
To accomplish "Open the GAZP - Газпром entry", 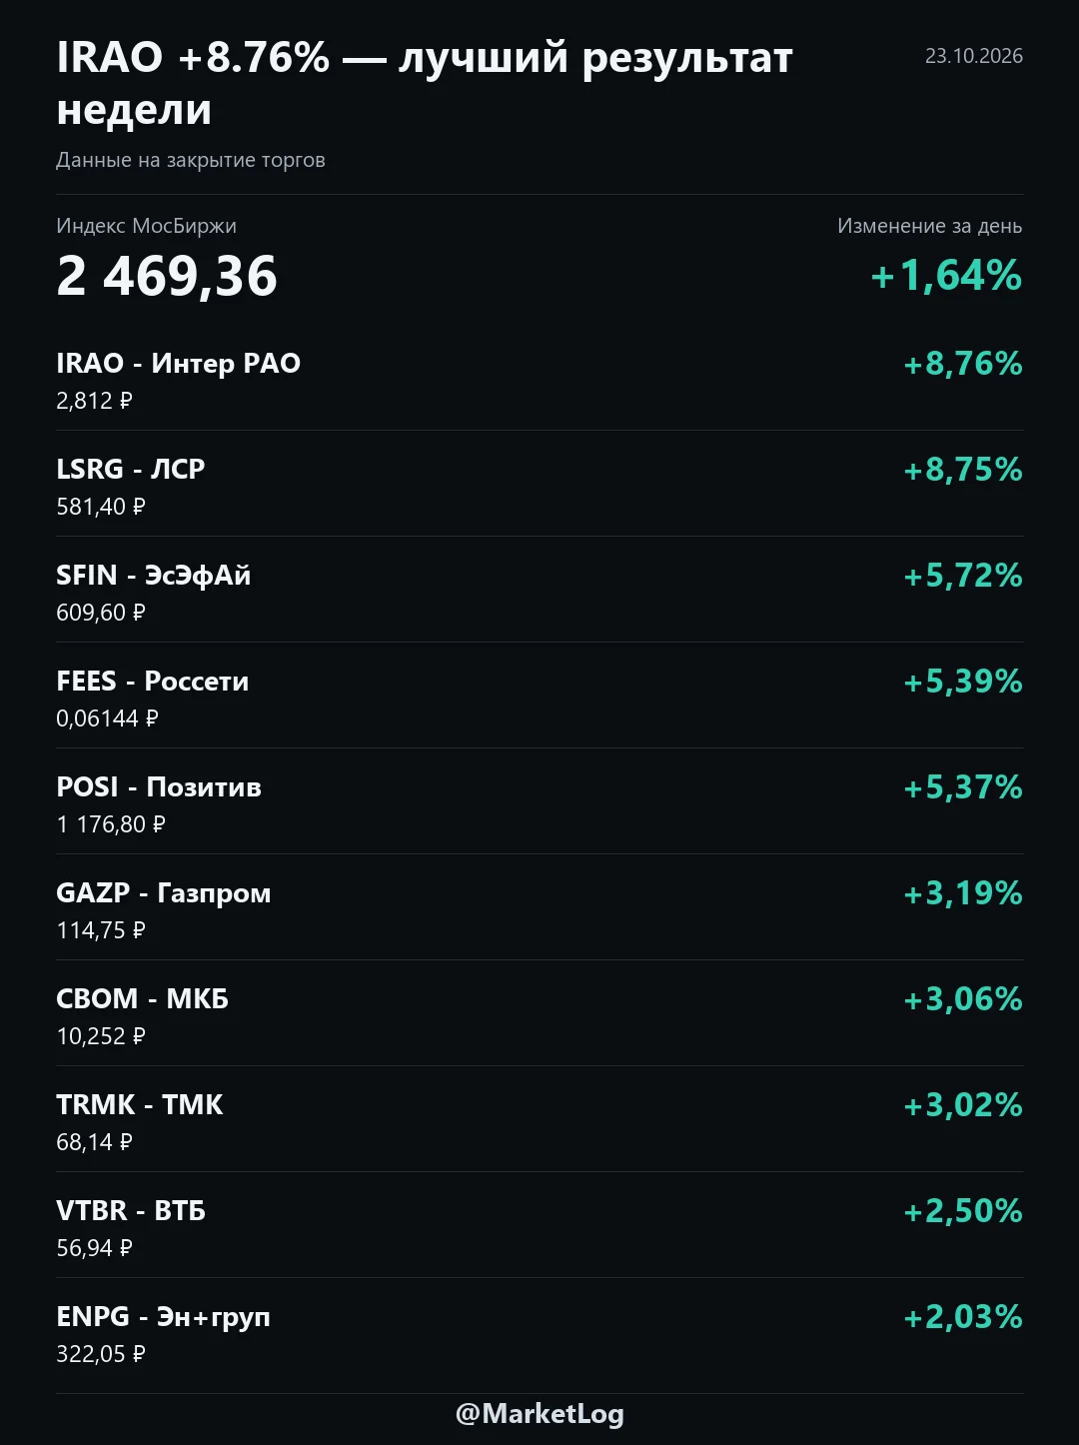I will click(539, 907).
